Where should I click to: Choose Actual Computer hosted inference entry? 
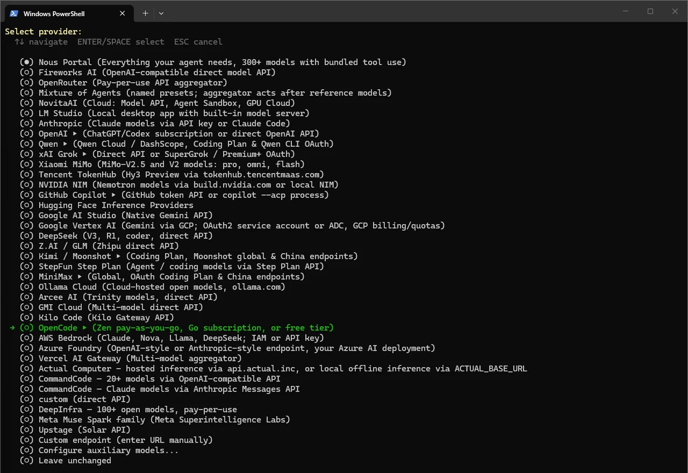point(274,369)
